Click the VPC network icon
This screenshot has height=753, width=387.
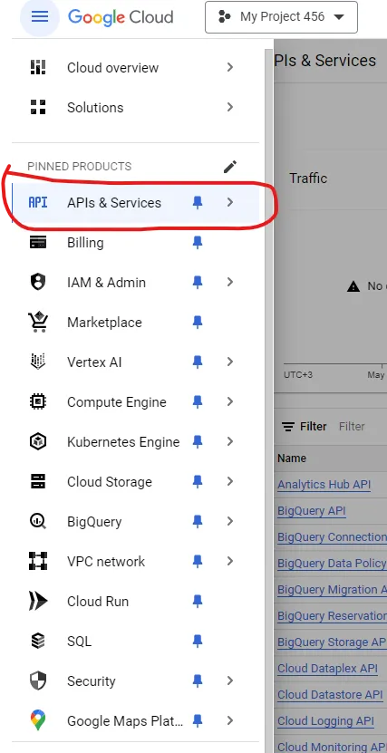pyautogui.click(x=38, y=561)
